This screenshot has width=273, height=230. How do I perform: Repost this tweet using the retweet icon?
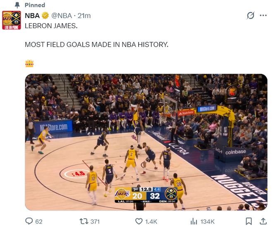coord(83,221)
